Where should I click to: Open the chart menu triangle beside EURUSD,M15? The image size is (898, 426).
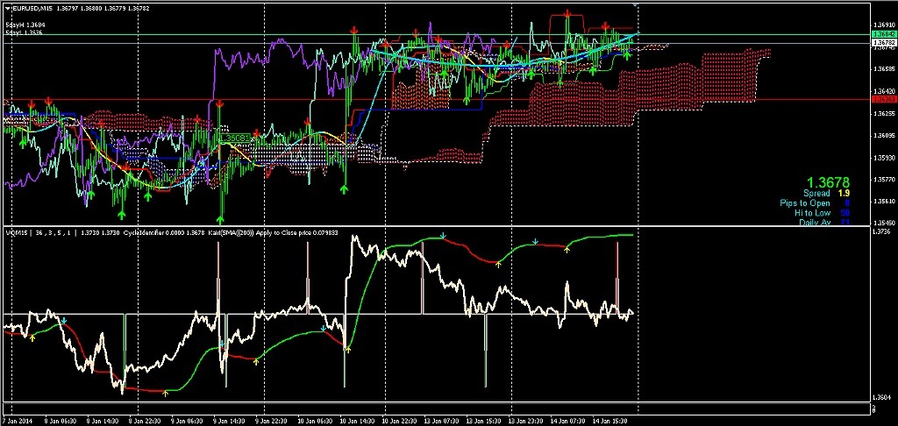[x=5, y=9]
